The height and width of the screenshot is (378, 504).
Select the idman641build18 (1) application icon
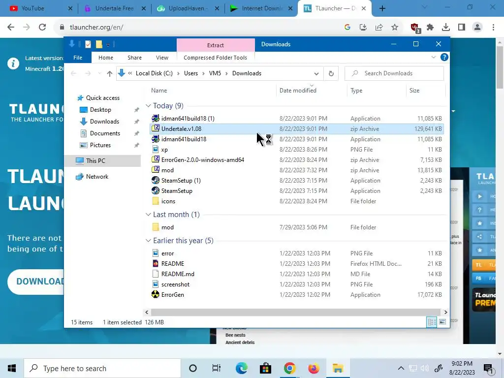(x=156, y=118)
